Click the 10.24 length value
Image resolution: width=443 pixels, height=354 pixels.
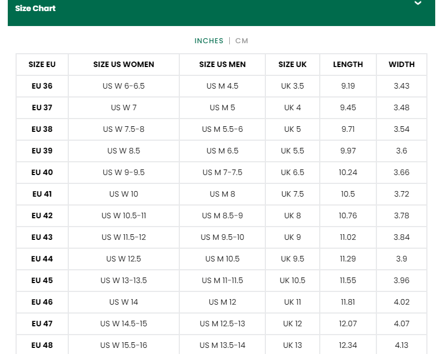(x=348, y=172)
